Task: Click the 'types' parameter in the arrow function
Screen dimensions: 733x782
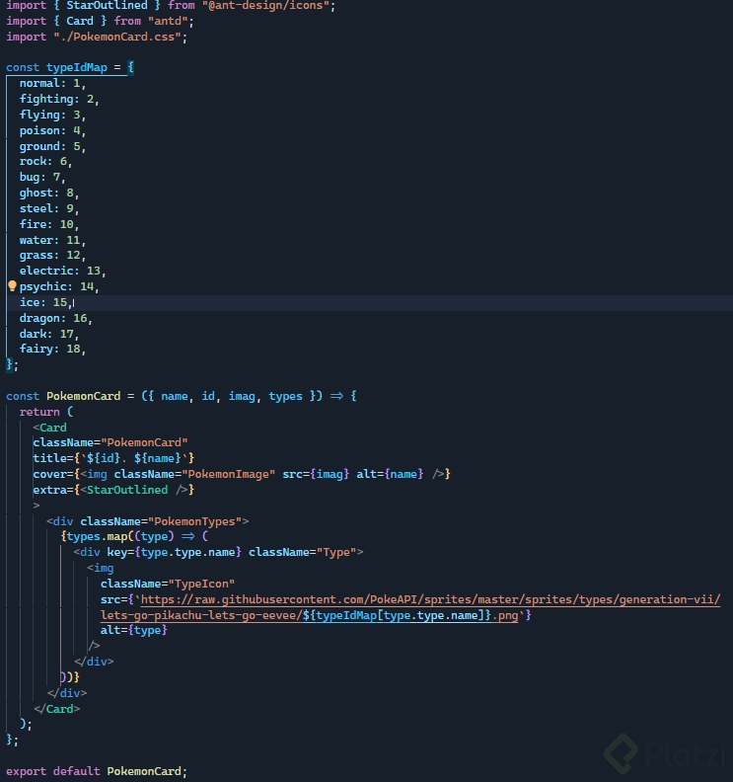Action: [285, 397]
